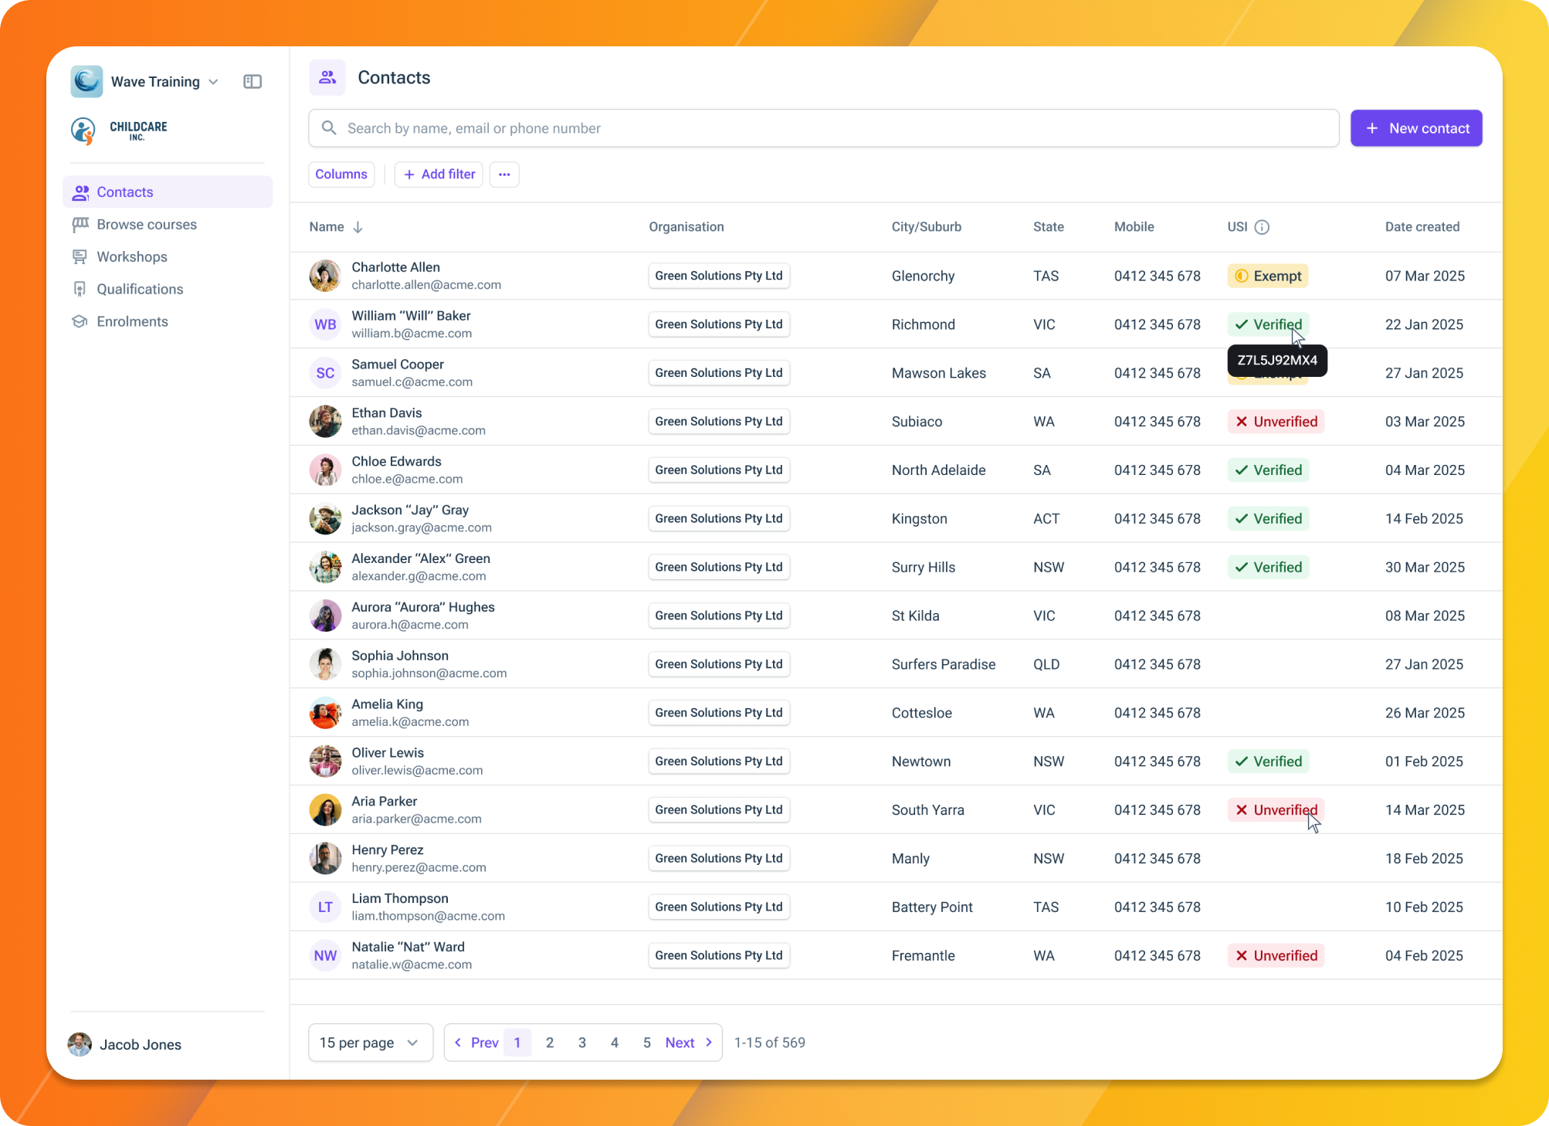Click the NW initials avatar

pos(325,955)
